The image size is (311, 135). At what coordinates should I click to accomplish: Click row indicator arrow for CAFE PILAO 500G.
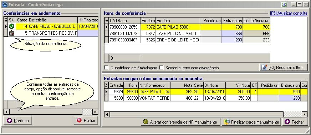[107, 27]
